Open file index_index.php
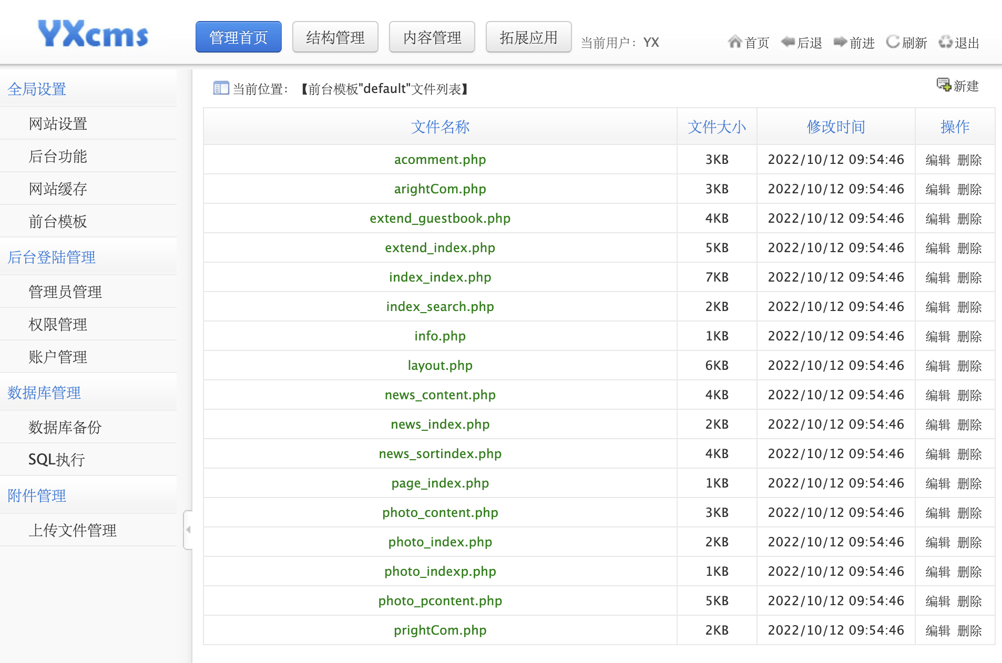 point(440,277)
